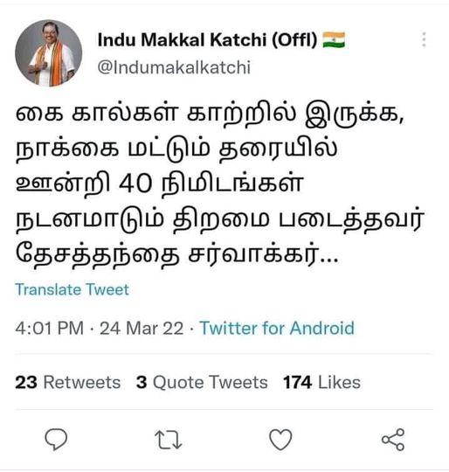The height and width of the screenshot is (472, 449).
Task: Open the Twitter for Android source link
Action: pyautogui.click(x=277, y=328)
